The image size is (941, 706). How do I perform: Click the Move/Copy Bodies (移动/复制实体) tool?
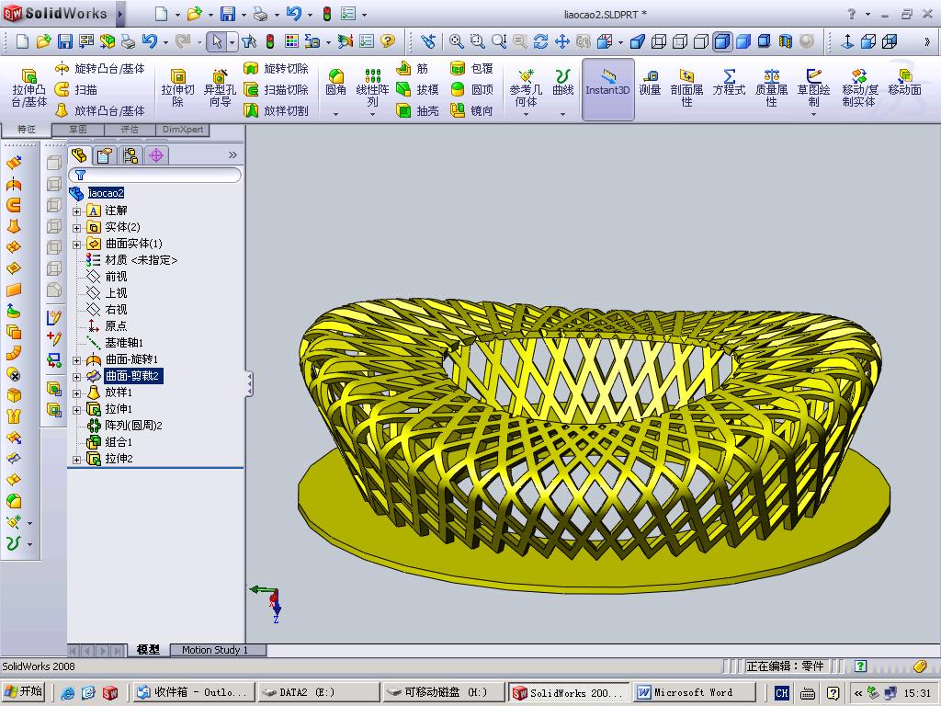click(x=859, y=88)
